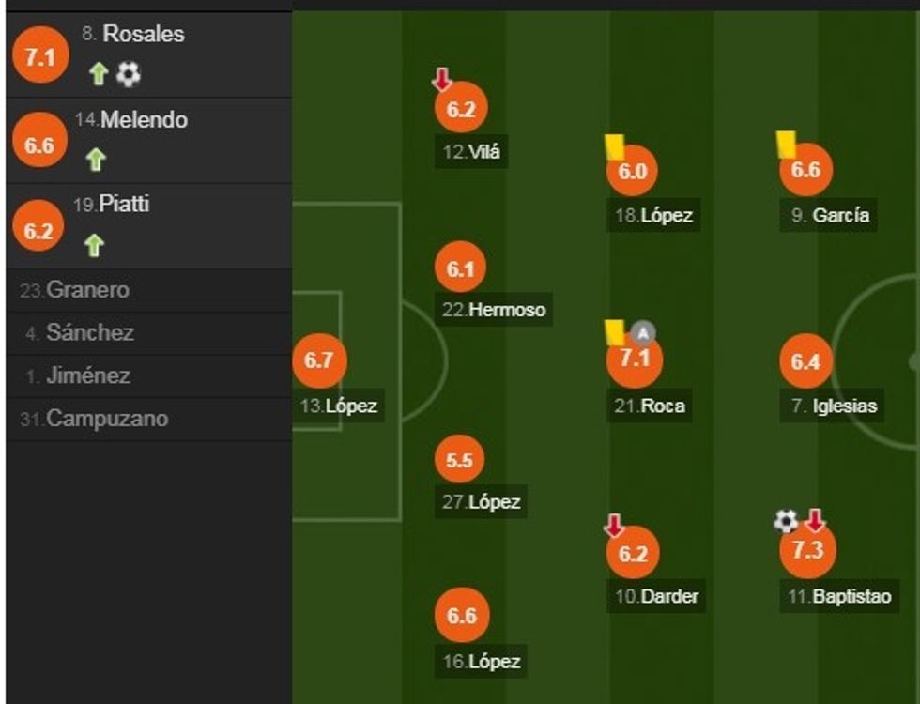920x704 pixels.
Task: Select substitute Sánchez in the bench list
Action: click(90, 333)
